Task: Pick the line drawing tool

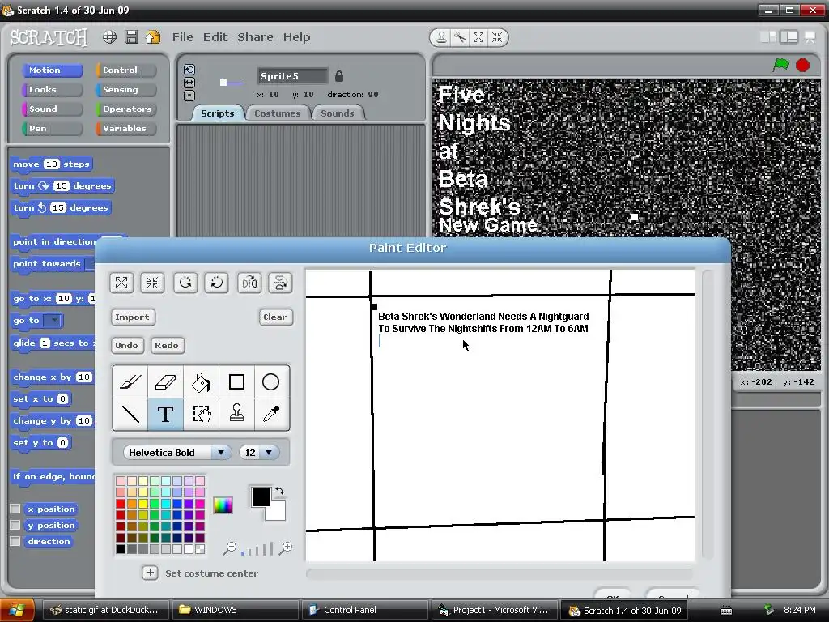Action: coord(130,414)
